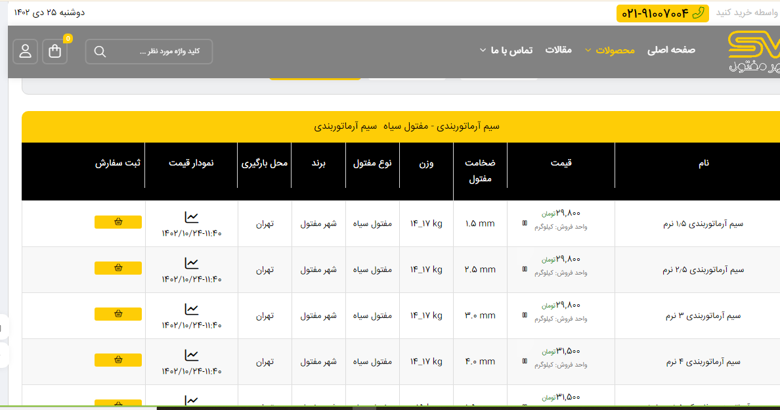Open the user account profile icon

pyautogui.click(x=26, y=51)
